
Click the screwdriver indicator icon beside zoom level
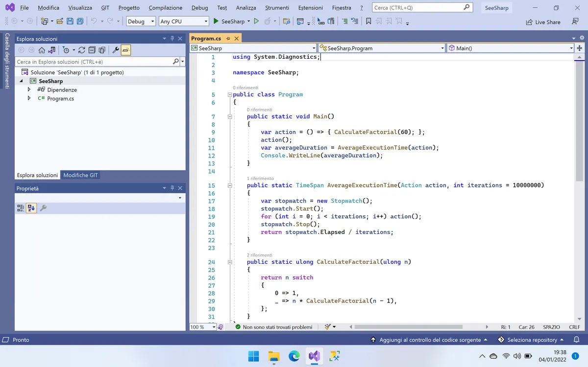(x=220, y=327)
